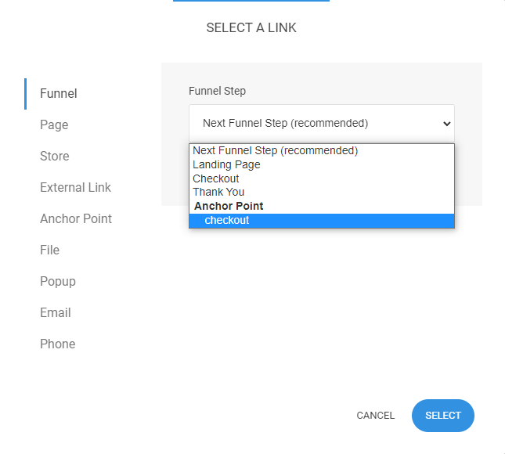
Task: Pick highlighted lowercase 'checkout' anchor option
Action: click(227, 221)
